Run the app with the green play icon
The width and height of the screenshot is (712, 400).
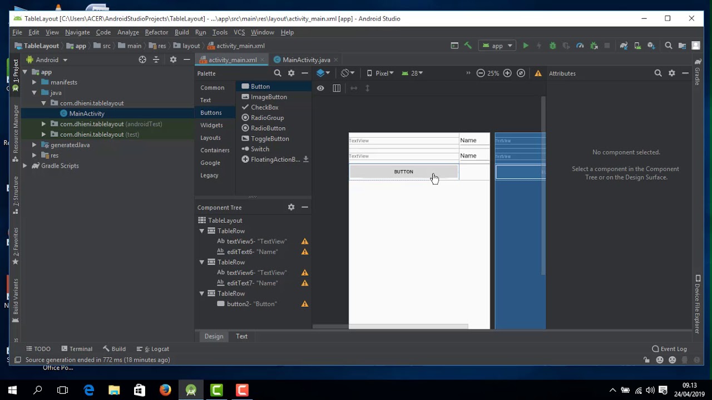tap(526, 46)
